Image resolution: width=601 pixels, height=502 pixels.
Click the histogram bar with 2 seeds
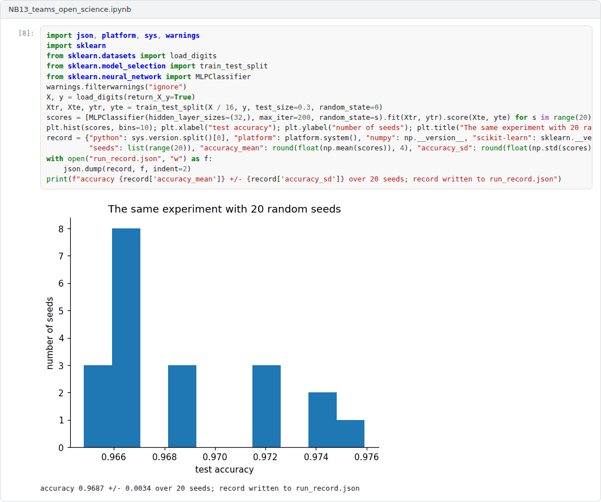click(x=323, y=419)
